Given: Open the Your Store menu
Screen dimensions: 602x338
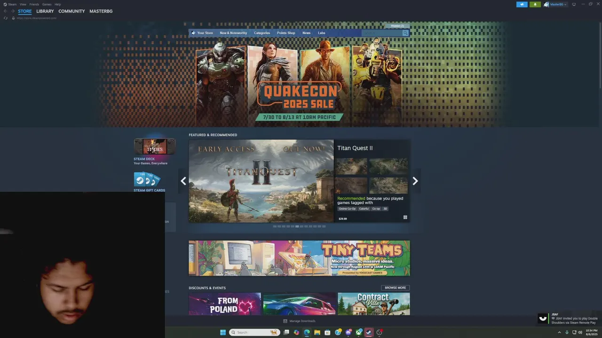Looking at the screenshot, I should [205, 33].
